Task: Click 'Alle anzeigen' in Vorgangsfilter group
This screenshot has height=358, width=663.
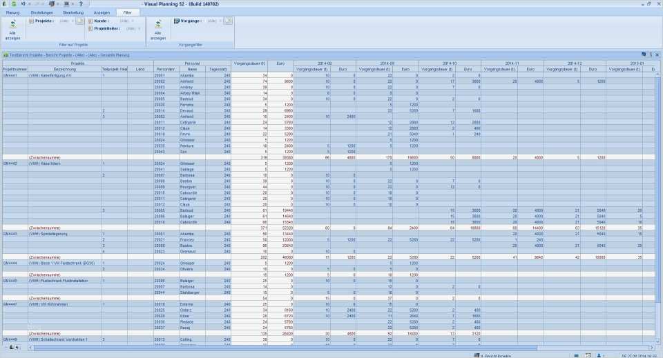Action: tap(158, 30)
